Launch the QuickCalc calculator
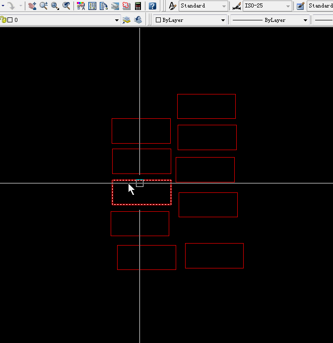This screenshot has width=333, height=343. pos(137,6)
